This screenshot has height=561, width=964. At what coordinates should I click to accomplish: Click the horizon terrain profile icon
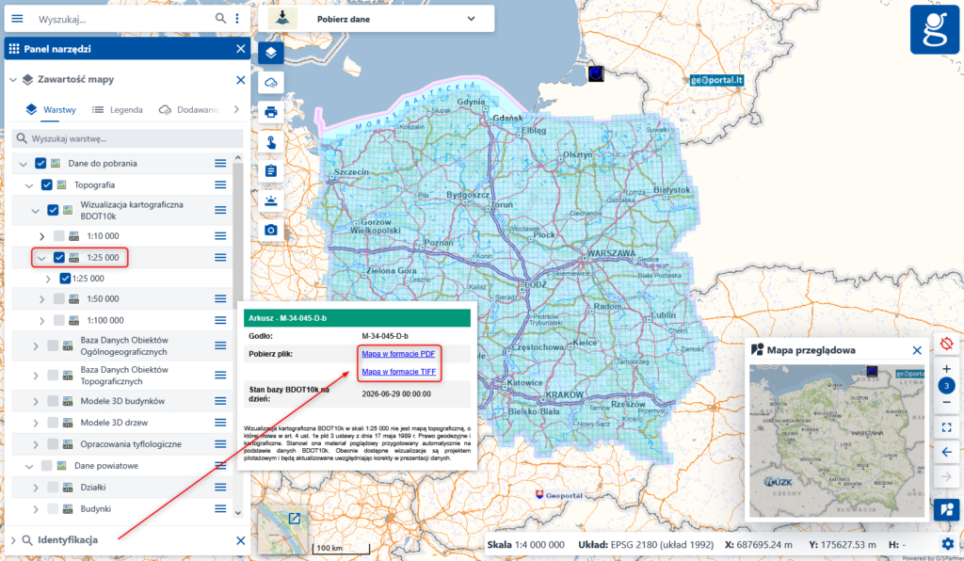coord(271,200)
